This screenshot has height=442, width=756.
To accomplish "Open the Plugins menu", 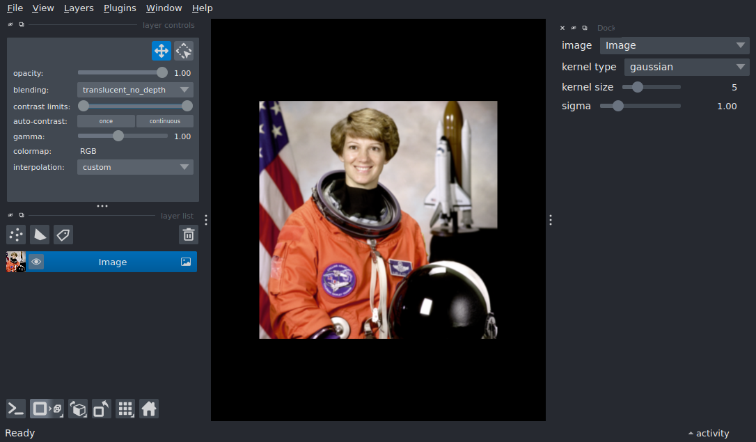I will (x=120, y=8).
